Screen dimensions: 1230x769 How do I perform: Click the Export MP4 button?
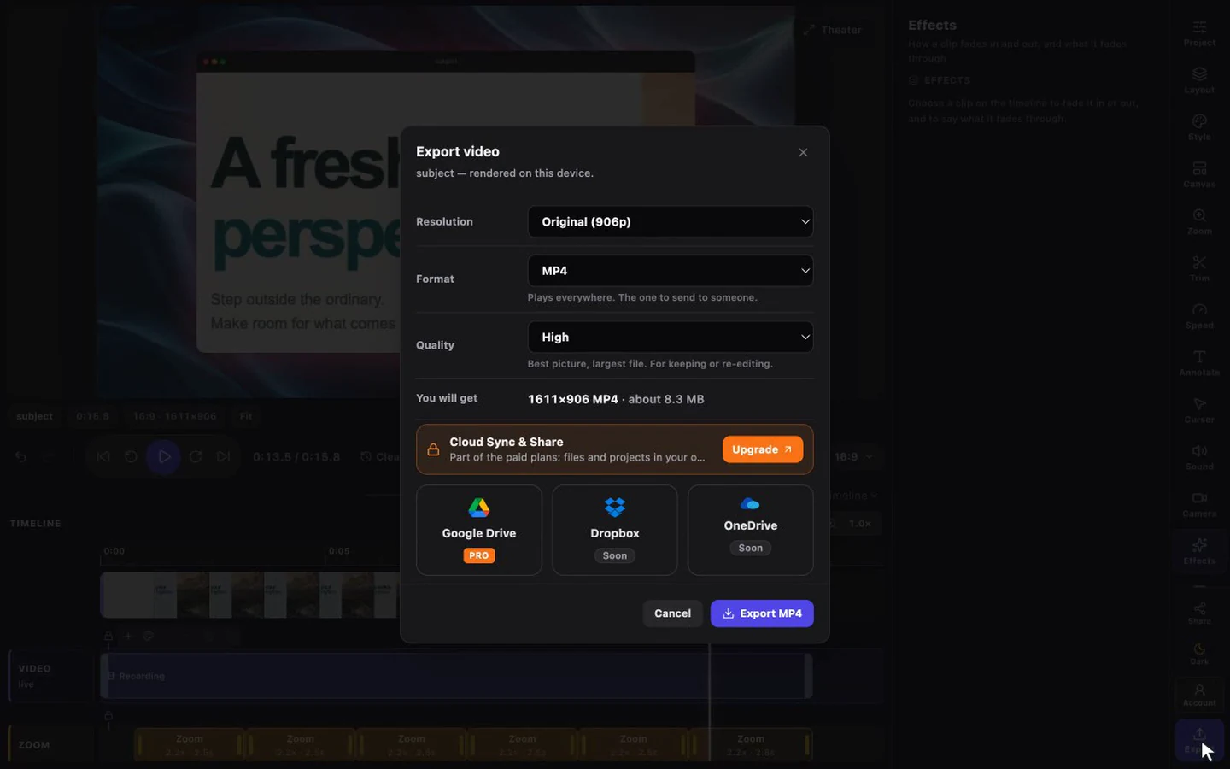click(x=762, y=613)
